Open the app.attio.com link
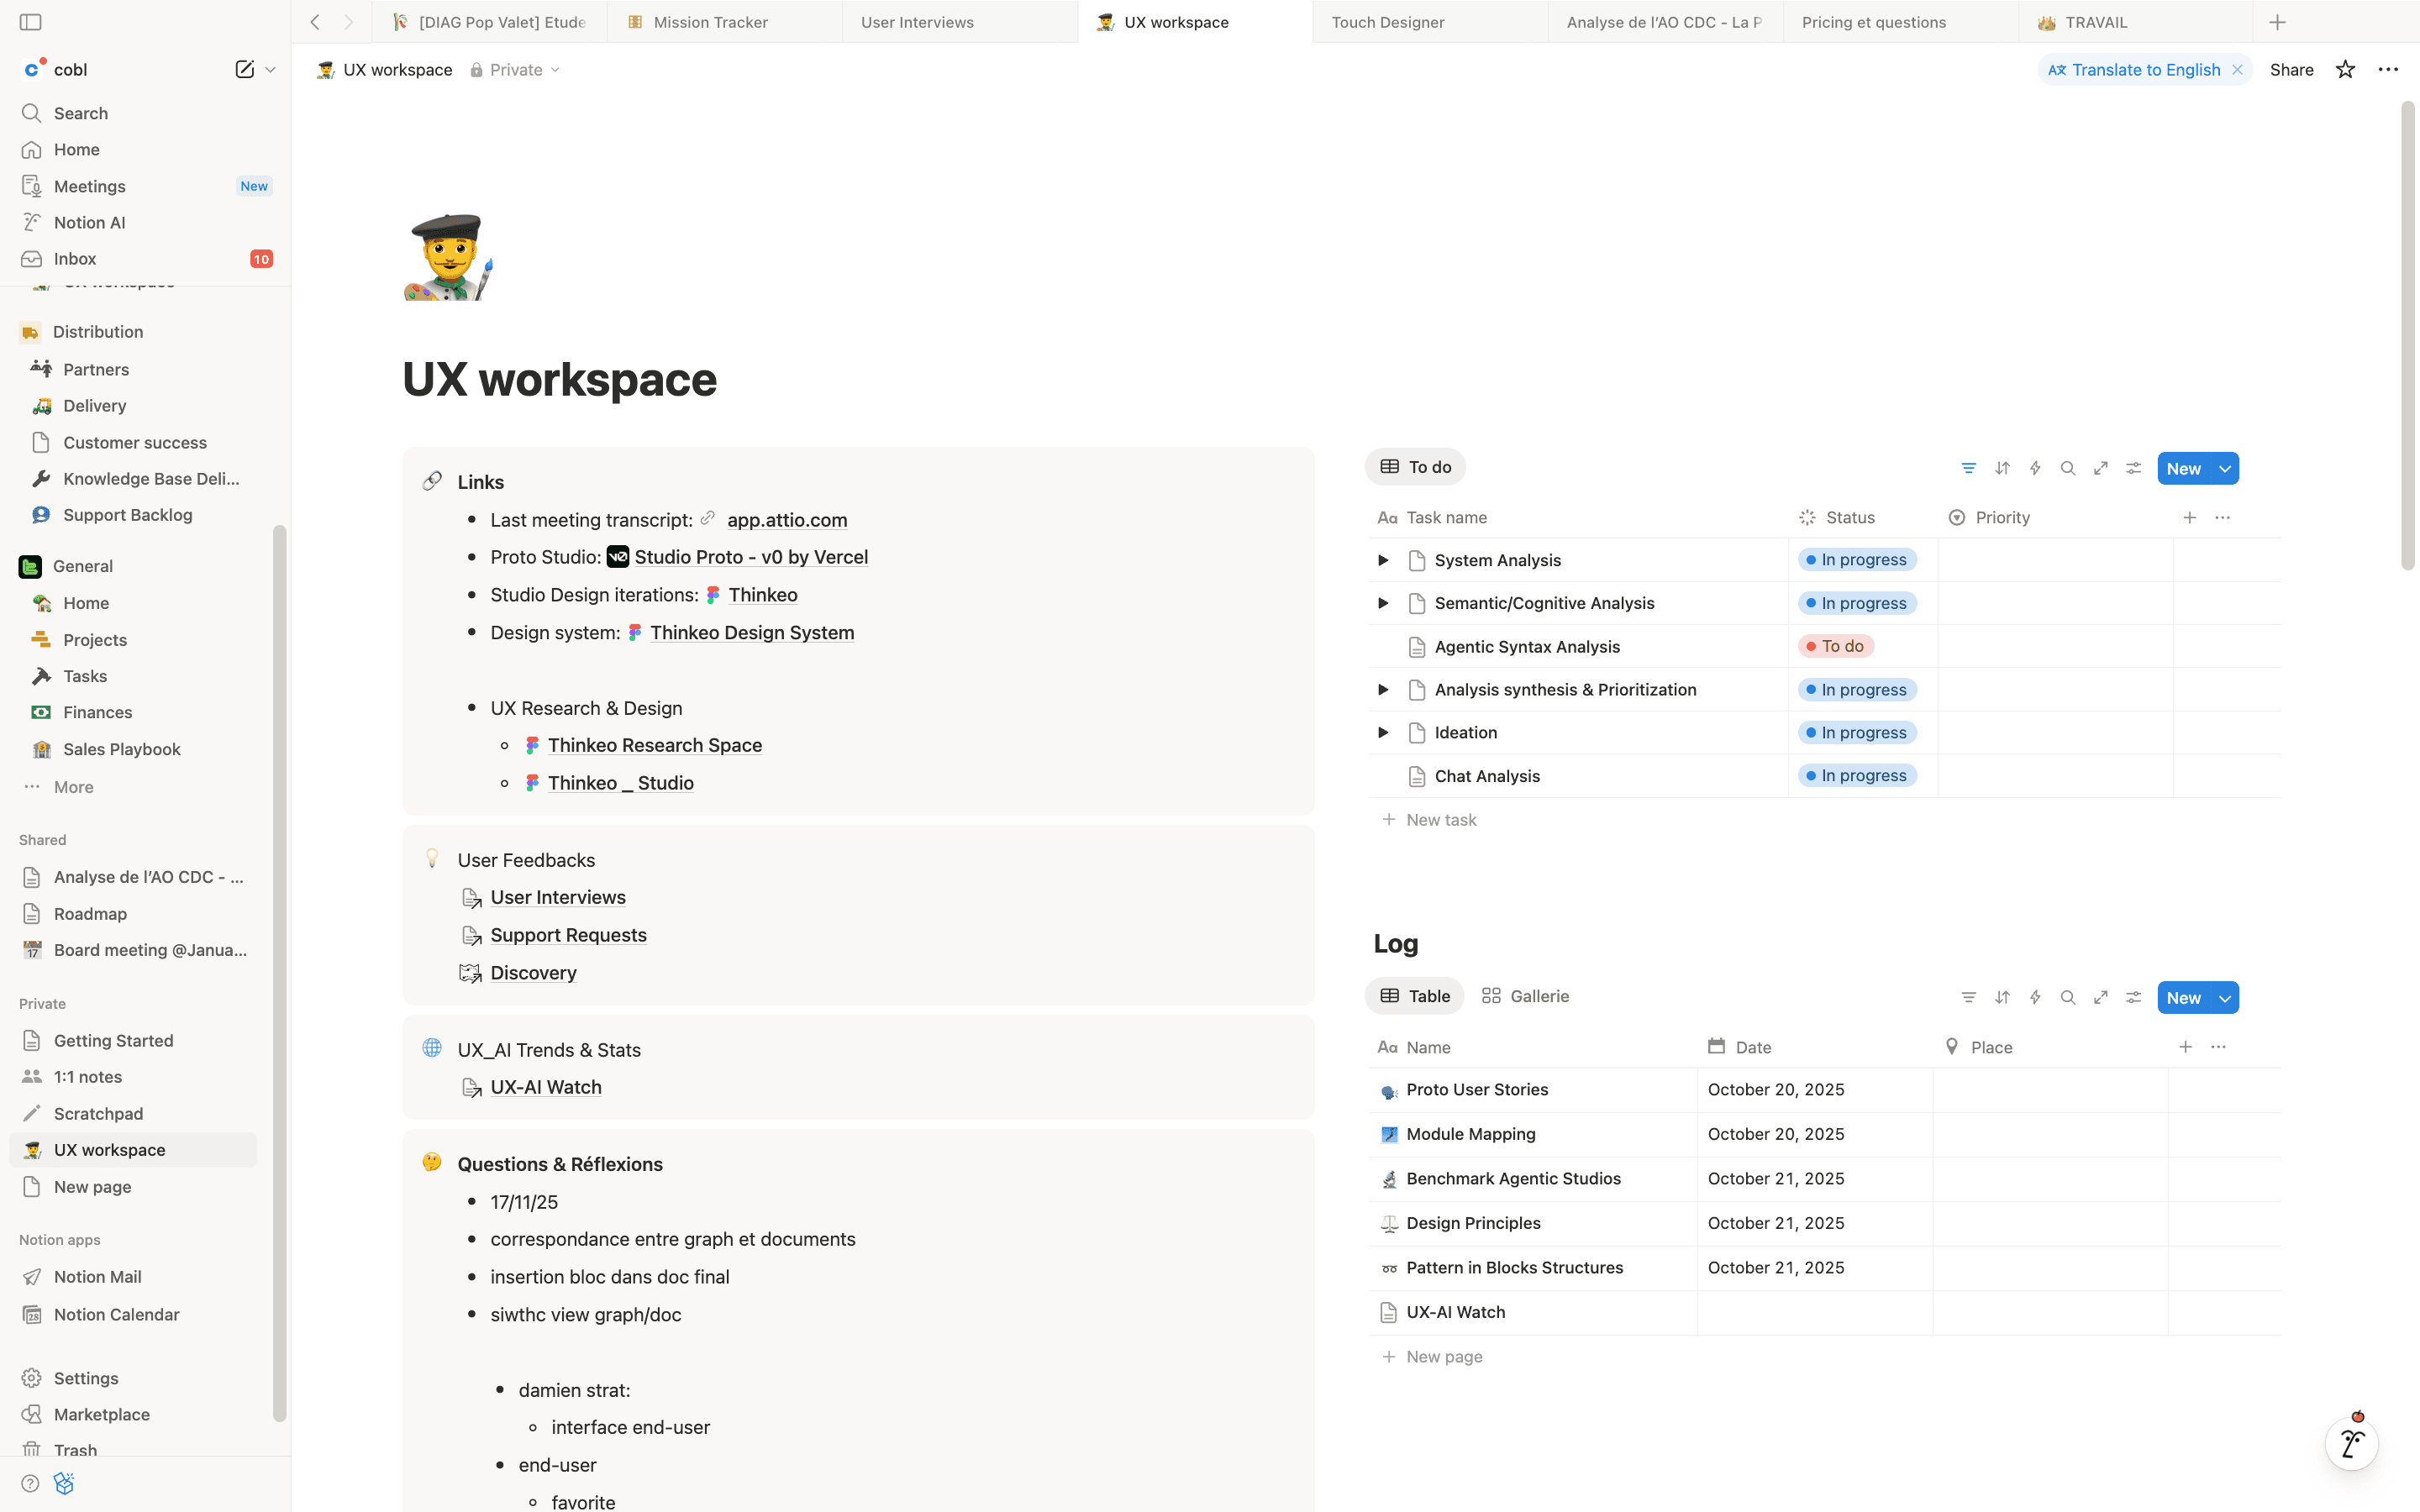The image size is (2420, 1512). (x=786, y=520)
